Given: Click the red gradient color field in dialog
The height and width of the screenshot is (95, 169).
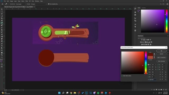Looking at the screenshot, I should pos(133,63).
